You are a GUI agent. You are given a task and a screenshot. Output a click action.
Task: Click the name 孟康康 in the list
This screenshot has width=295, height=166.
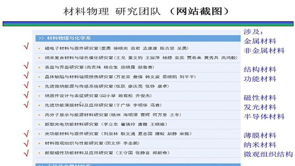(x=150, y=48)
